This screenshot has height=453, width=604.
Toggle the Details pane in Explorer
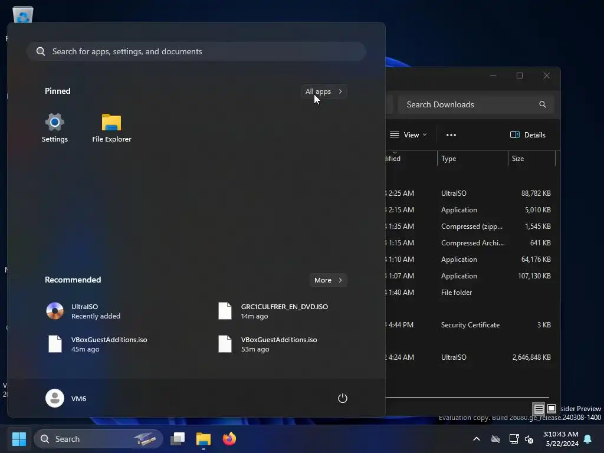pos(527,135)
